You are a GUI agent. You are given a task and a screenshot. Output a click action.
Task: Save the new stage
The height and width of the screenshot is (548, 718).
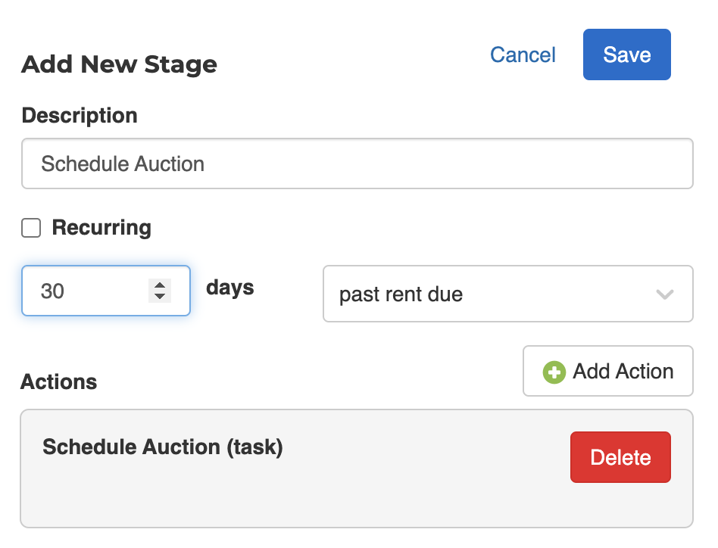[626, 54]
